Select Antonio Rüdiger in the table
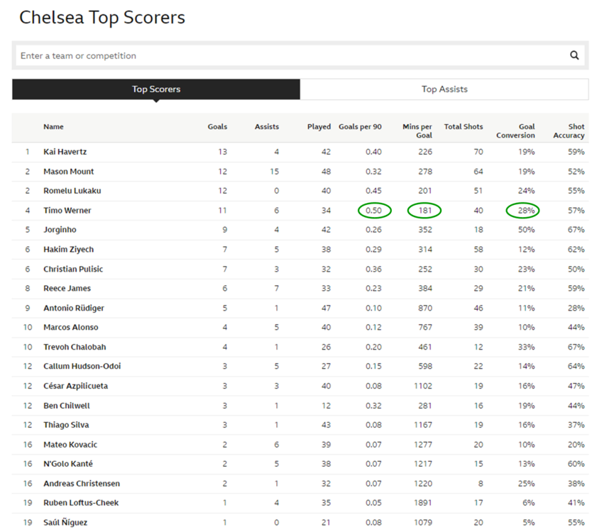 tap(74, 308)
